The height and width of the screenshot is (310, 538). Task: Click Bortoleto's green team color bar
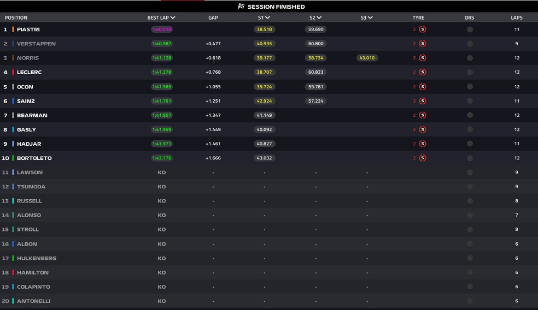13,158
